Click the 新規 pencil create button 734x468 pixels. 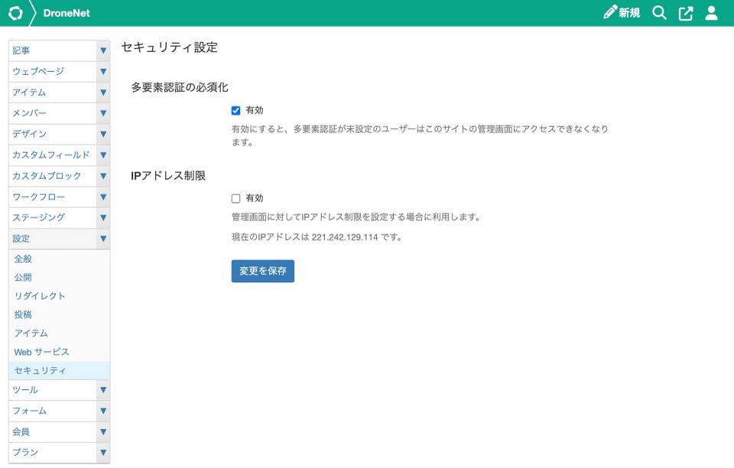tap(622, 13)
